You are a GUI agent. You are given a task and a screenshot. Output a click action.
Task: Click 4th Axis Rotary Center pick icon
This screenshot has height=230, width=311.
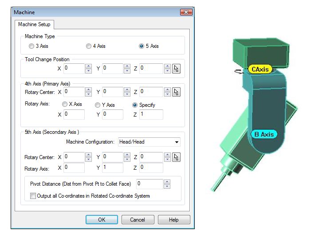click(176, 92)
